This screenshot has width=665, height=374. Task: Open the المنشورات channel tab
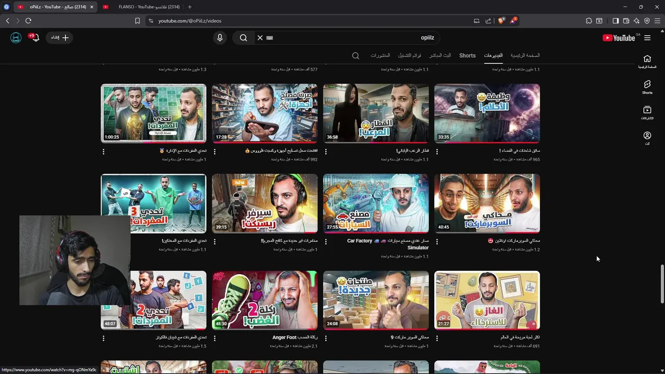coord(380,56)
